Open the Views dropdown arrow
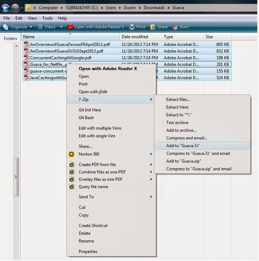This screenshot has height=261, width=259. coord(61,27)
